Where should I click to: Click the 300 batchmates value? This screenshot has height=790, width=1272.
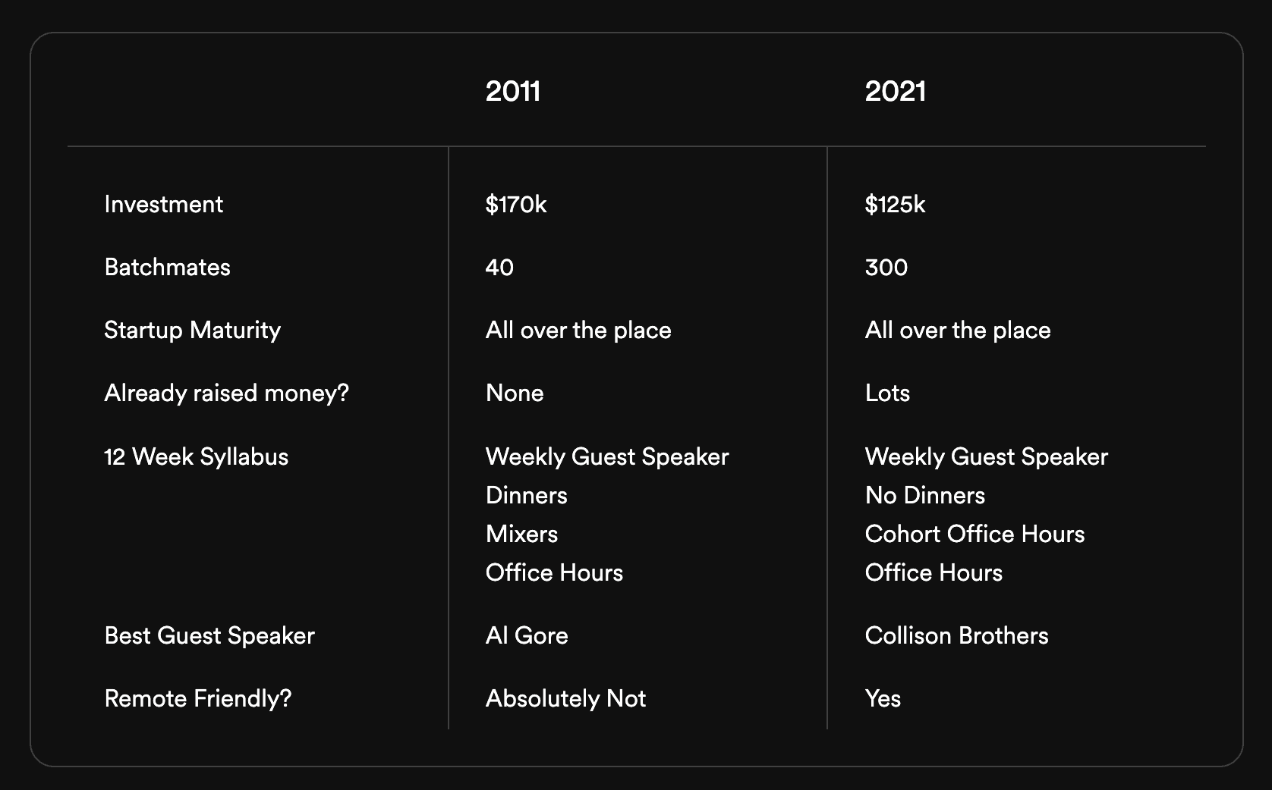tap(886, 267)
